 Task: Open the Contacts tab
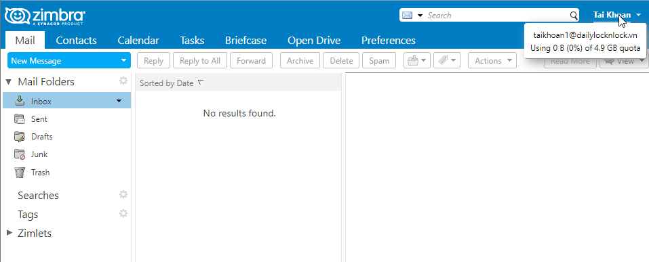76,41
